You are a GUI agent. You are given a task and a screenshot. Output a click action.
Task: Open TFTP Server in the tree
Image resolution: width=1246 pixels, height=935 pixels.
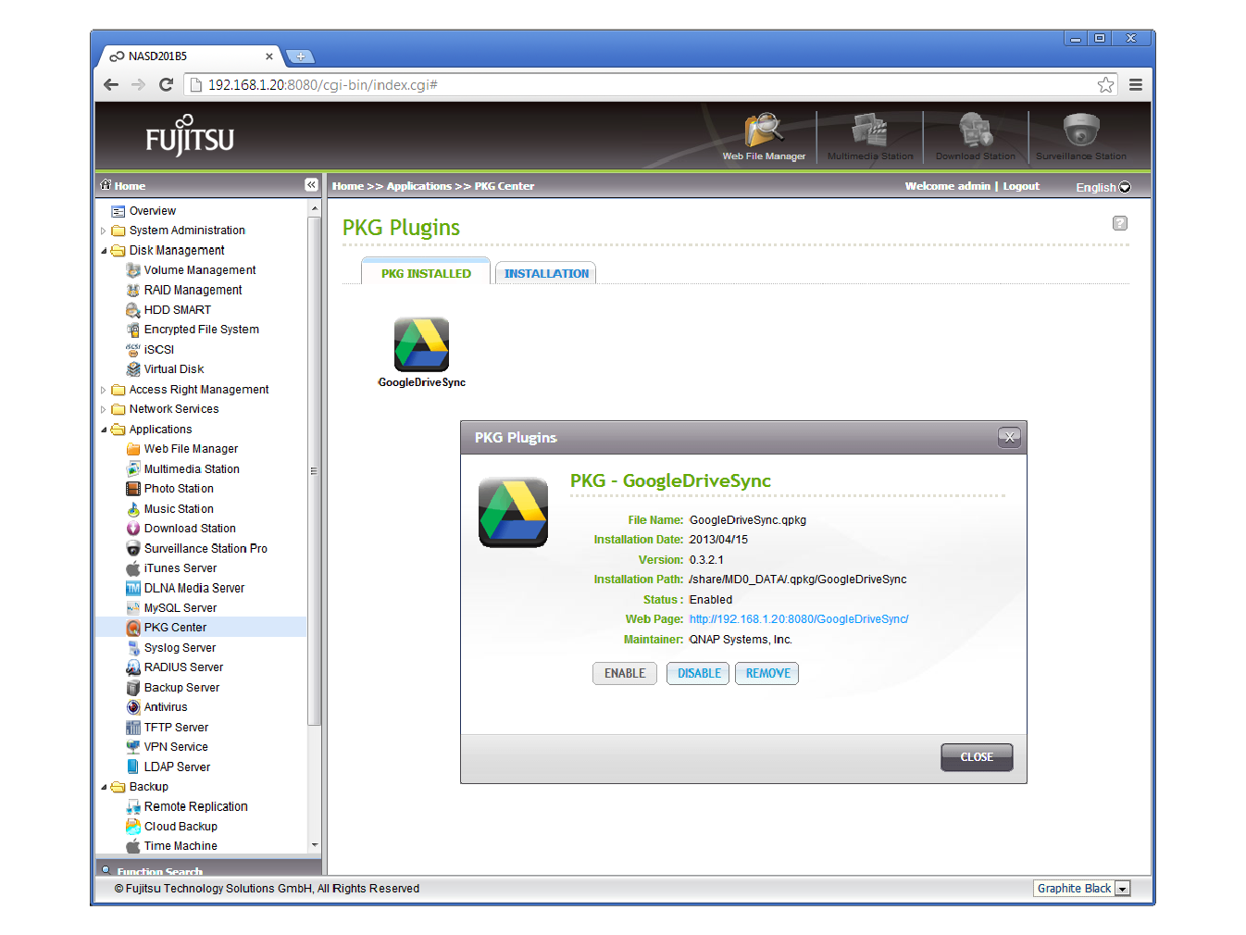pyautogui.click(x=176, y=728)
